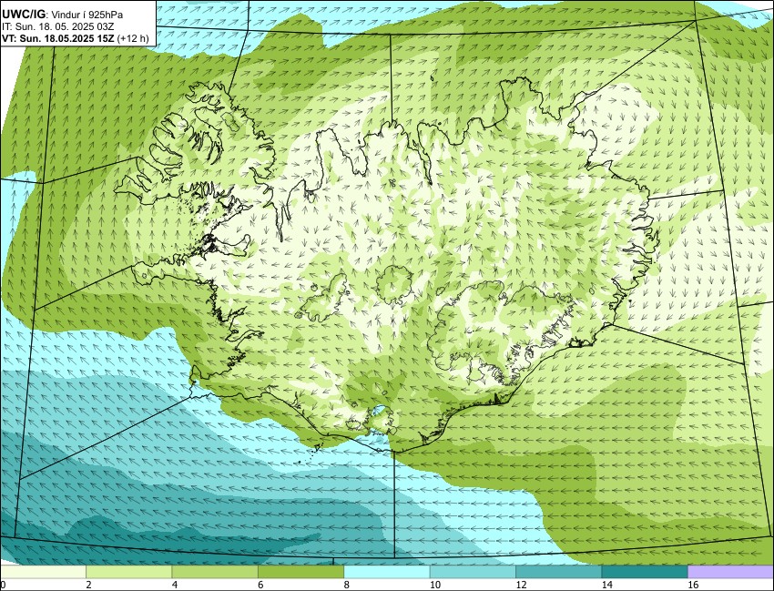The height and width of the screenshot is (591, 774).
Task: Click the light green 2–4 legend color
Action: 128,572
